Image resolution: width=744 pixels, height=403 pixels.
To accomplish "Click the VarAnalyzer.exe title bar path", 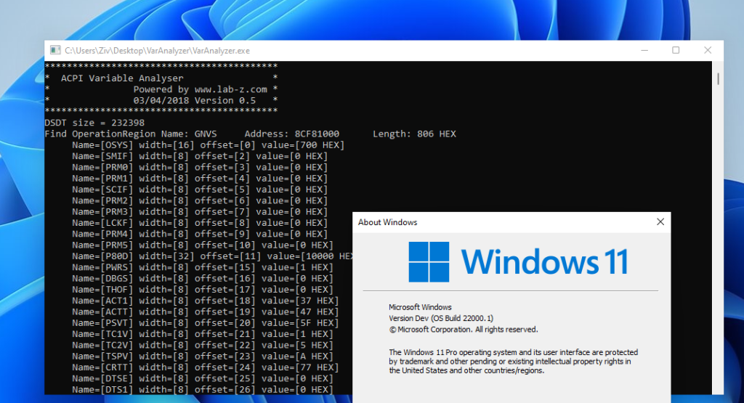I will (157, 51).
